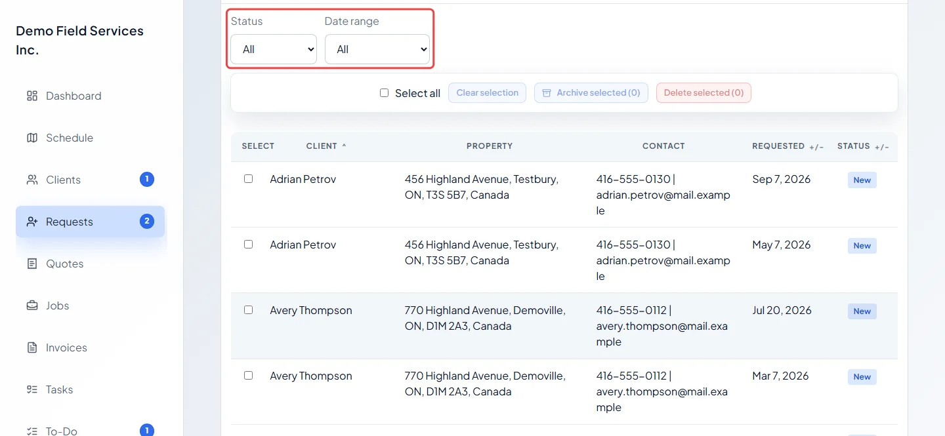Click Delete selected (0) button
Screen dimensions: 945x436
click(703, 93)
